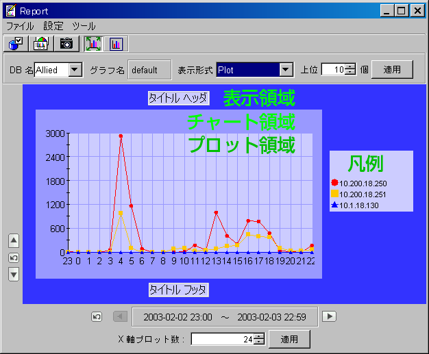Screen dimensions: 429x354
Task: Click the タイトル ヘッダ label
Action: (x=179, y=98)
